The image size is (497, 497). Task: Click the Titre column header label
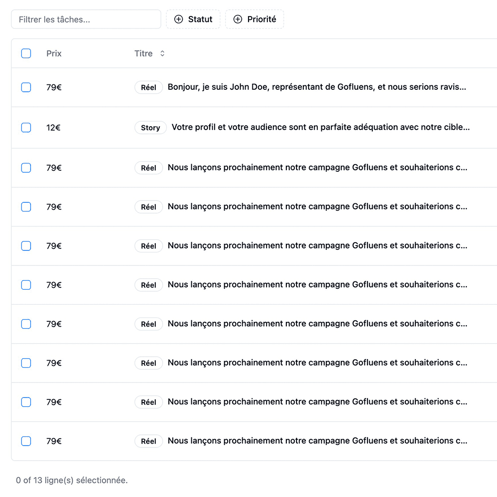click(144, 53)
